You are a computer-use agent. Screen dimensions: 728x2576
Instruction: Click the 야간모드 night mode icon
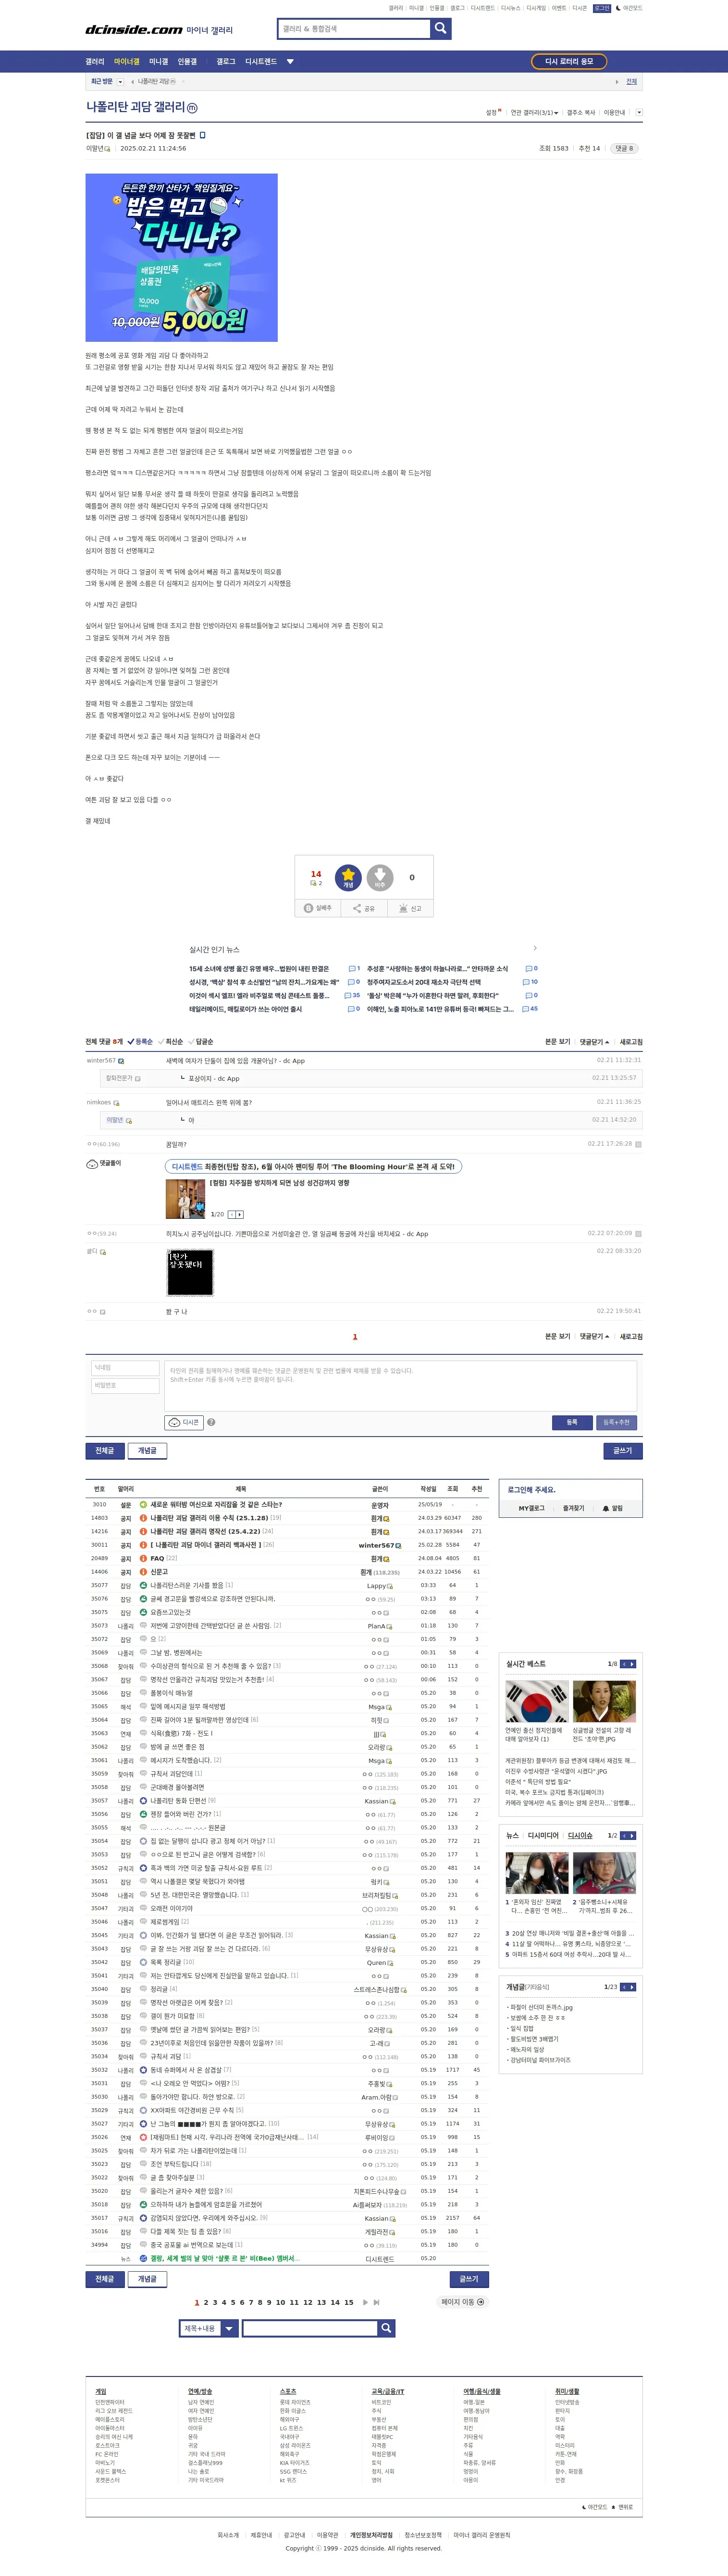(630, 8)
